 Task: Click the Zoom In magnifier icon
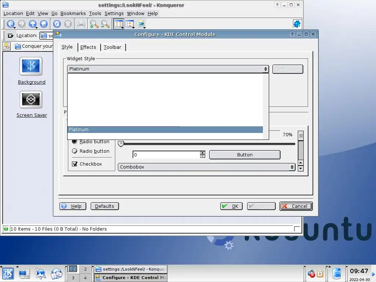coord(94,24)
